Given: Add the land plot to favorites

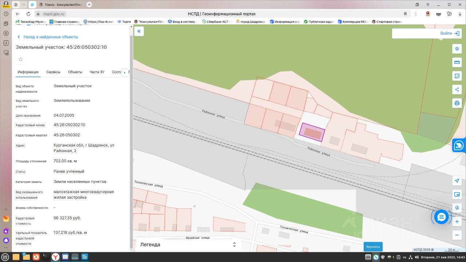Looking at the screenshot, I should (x=21, y=59).
